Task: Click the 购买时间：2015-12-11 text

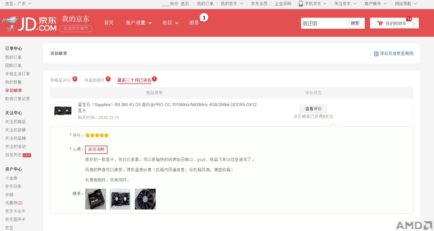Action: click(98, 118)
